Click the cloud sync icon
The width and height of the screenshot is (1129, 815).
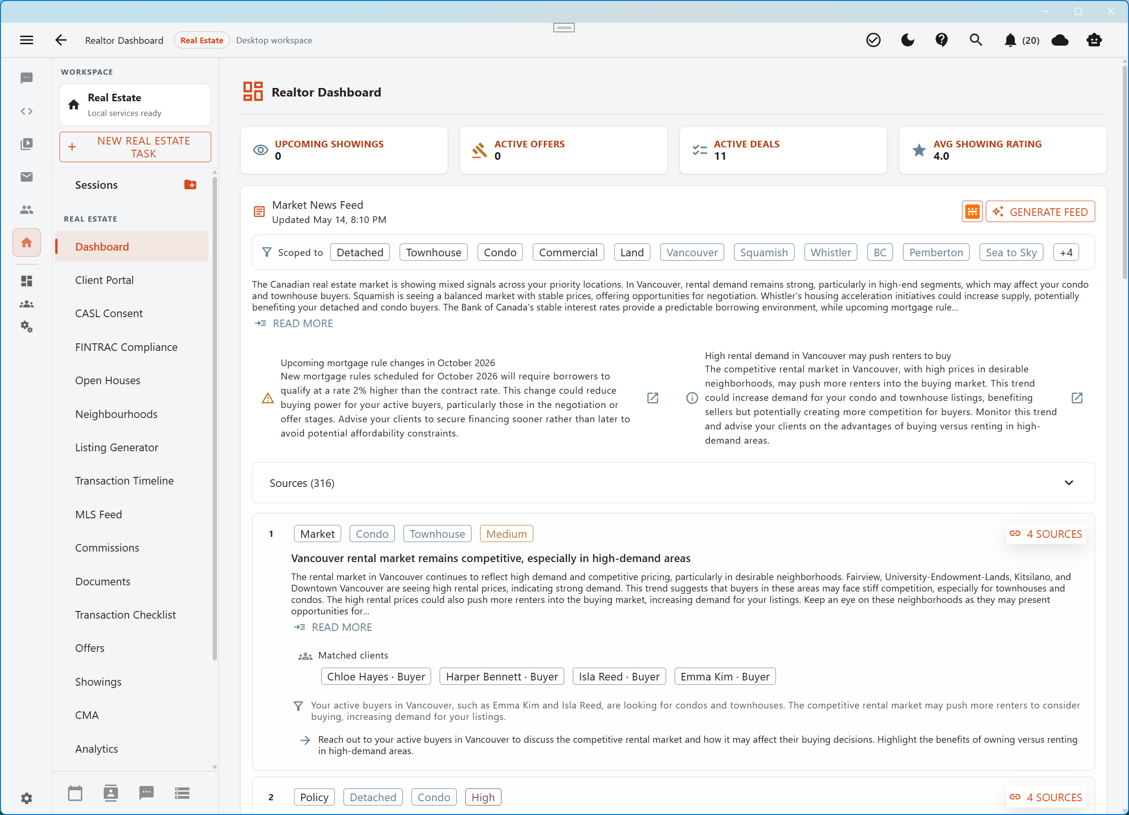click(1060, 40)
